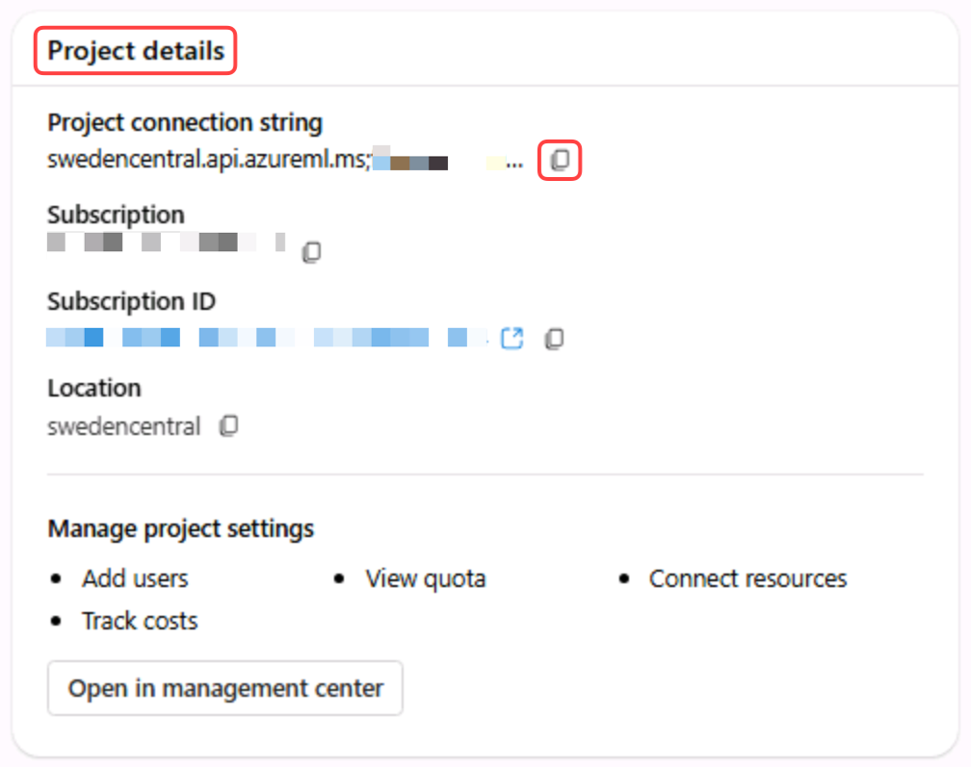Select the Project details heading
971x767 pixels.
pos(135,50)
